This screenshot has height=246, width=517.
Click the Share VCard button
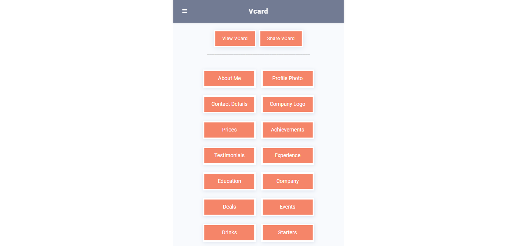pyautogui.click(x=281, y=39)
